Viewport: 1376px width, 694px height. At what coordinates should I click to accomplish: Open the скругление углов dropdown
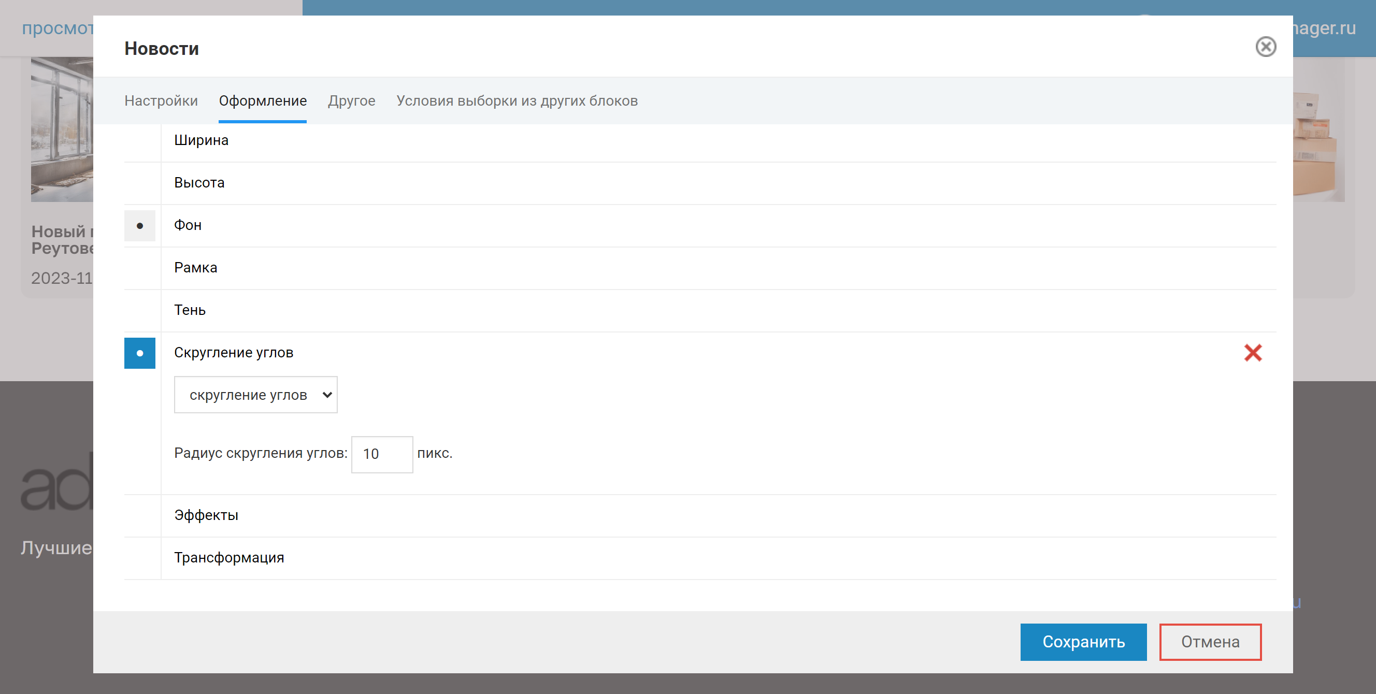(255, 395)
